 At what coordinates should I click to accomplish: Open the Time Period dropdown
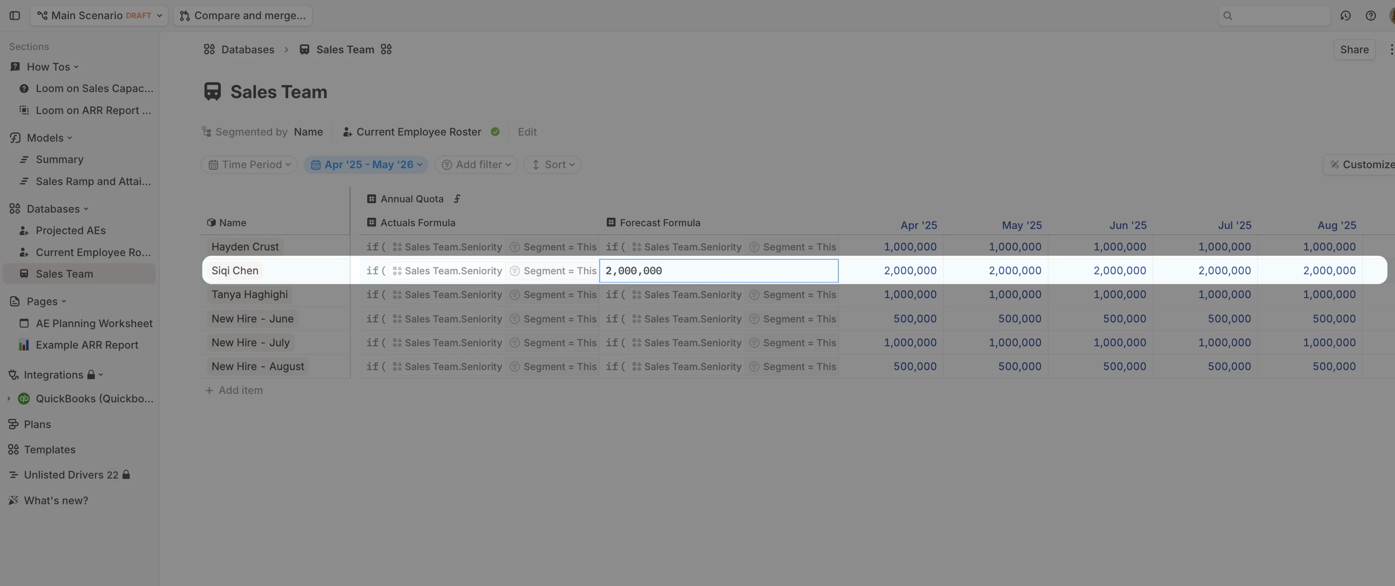249,165
